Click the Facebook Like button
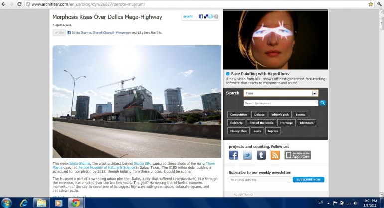This screenshot has width=384, height=208. tap(59, 32)
